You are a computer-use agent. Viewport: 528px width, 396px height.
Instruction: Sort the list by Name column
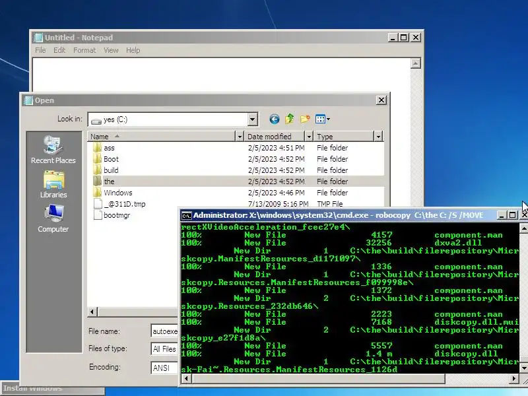tap(162, 137)
